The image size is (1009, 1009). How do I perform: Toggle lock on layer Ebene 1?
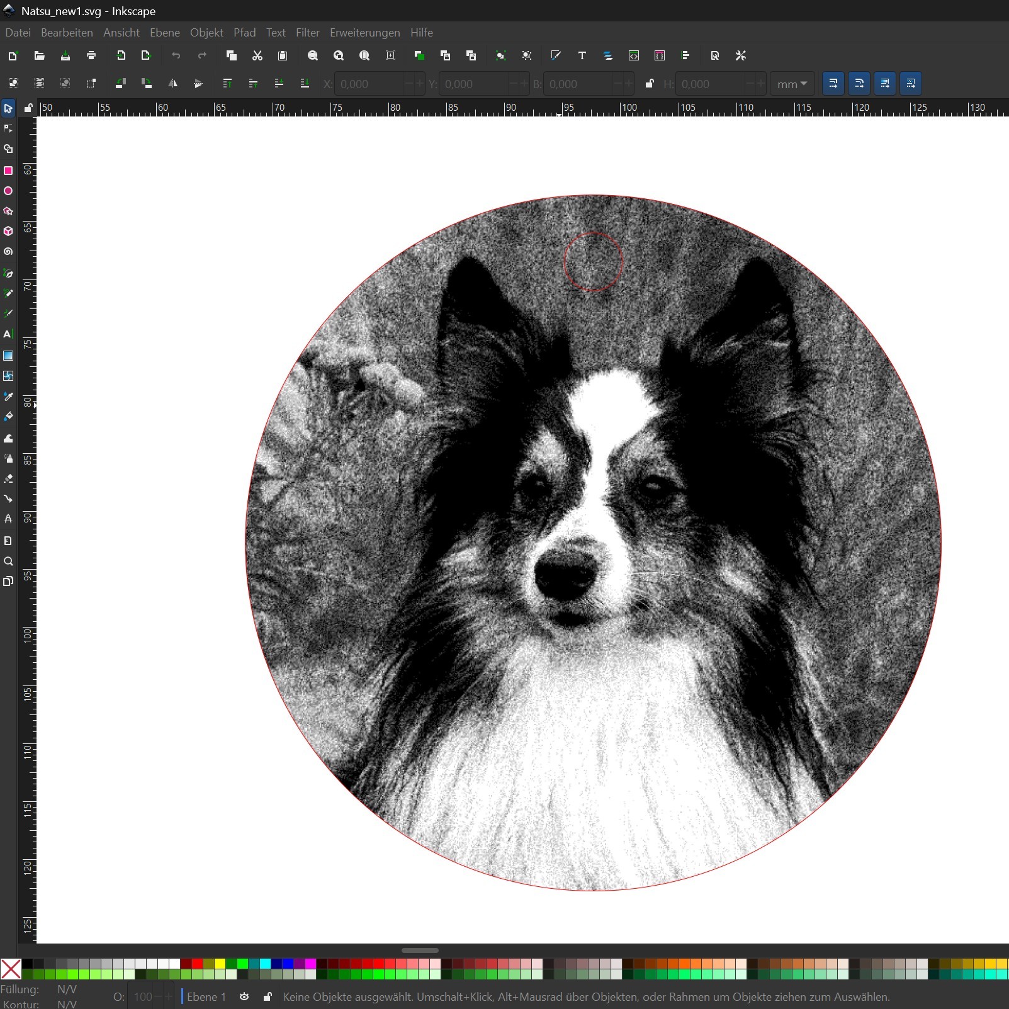tap(268, 996)
